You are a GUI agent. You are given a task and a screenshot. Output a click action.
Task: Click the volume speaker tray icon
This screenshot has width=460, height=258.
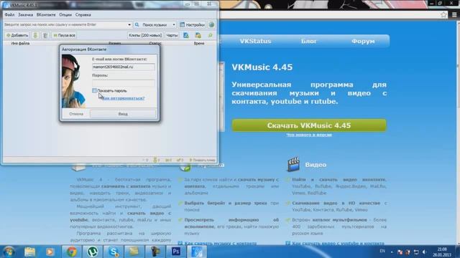tap(424, 252)
